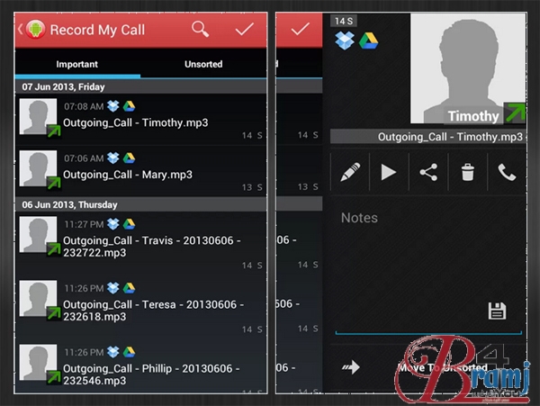Viewport: 540px width, 406px height.
Task: Tap Timothy's contact thumbnail in the list
Action: (38, 117)
